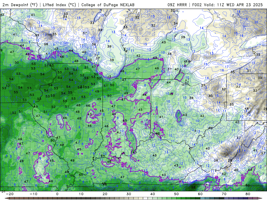
Task: Click the '80' tick label on the bottom color scale
Action: [248, 194]
